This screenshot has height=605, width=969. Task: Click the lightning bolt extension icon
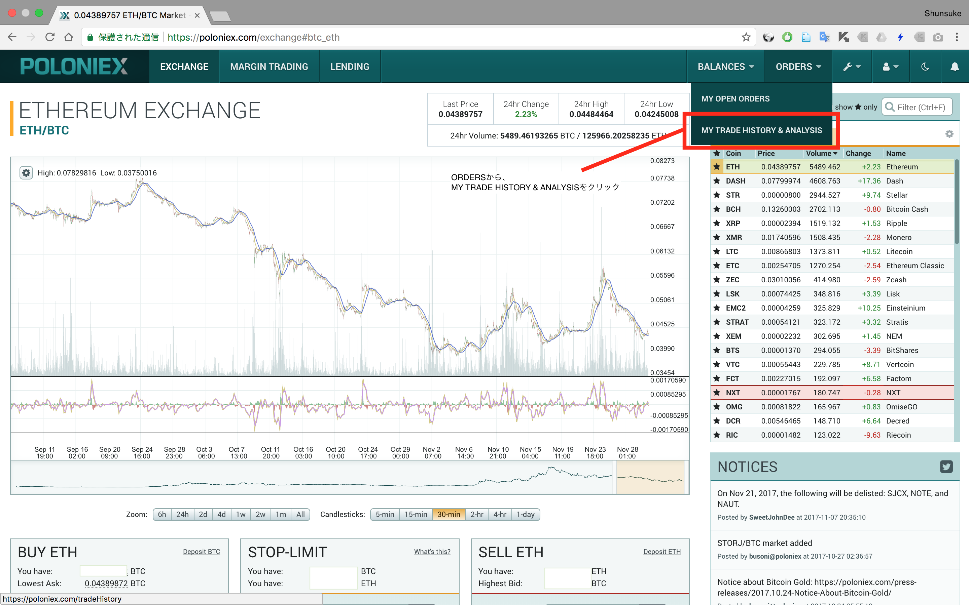coord(900,37)
